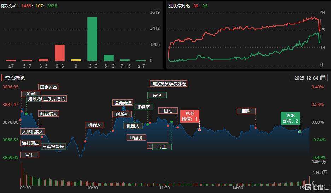
Task: Click the red 0~3 distribution bar
Action: (x=60, y=53)
